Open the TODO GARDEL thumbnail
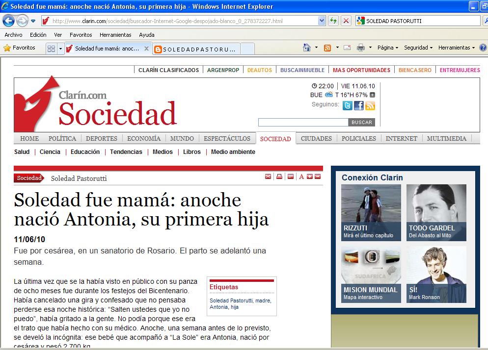 pos(436,213)
